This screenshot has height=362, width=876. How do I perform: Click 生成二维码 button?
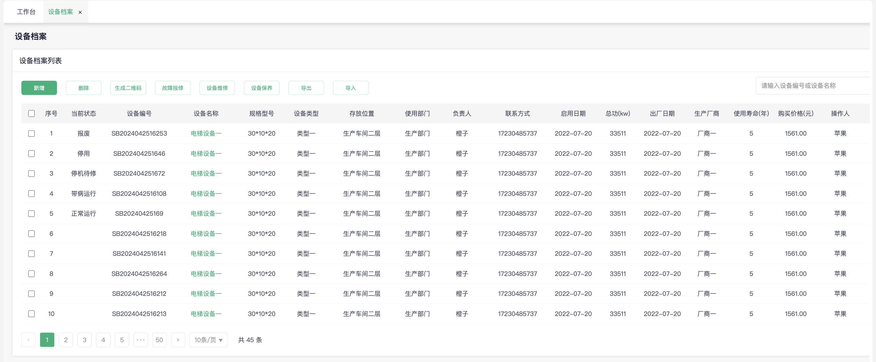128,88
